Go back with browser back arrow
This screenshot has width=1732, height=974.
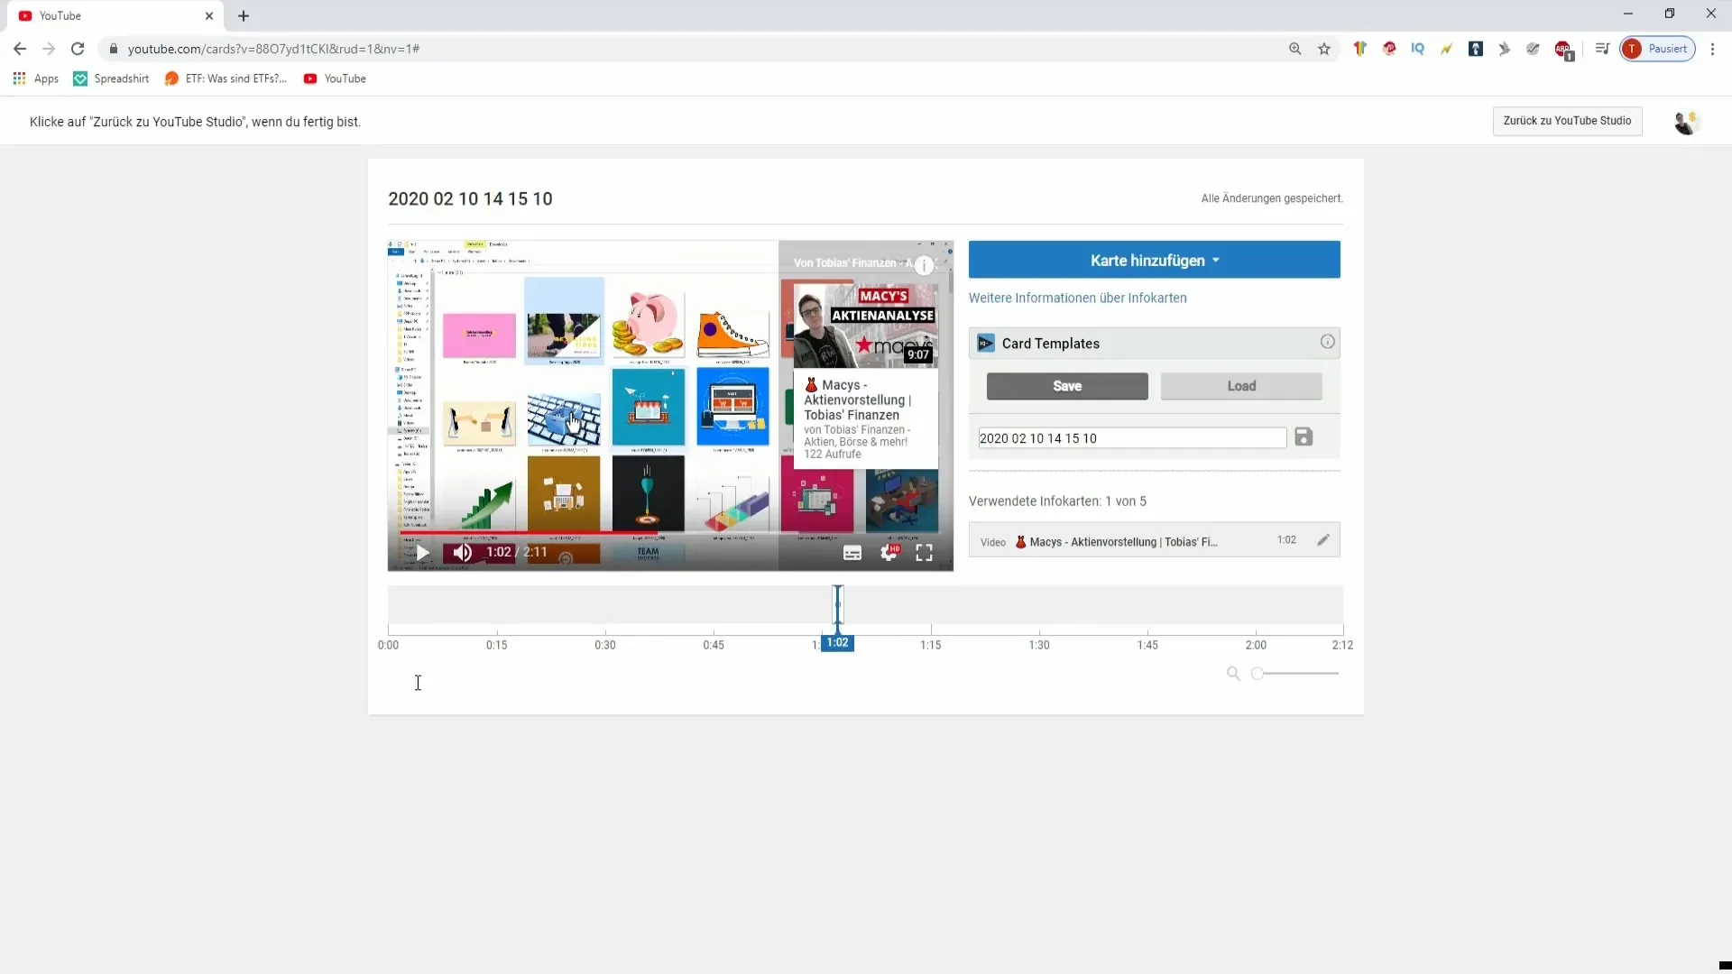[20, 49]
